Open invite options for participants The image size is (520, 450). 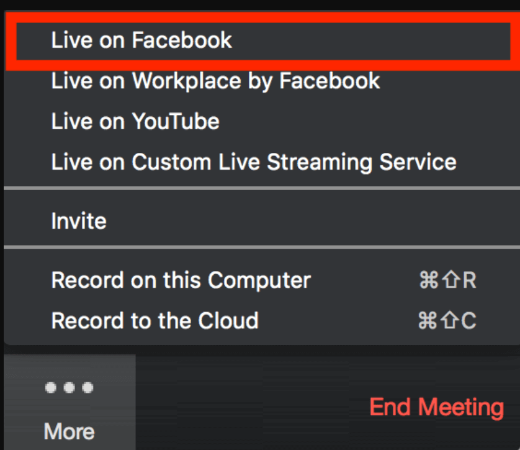79,219
